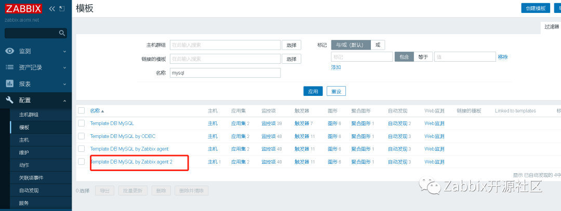Click the sidebar kiosk/hide icon
Viewport: 561px width, 211px height.
[x=62, y=9]
